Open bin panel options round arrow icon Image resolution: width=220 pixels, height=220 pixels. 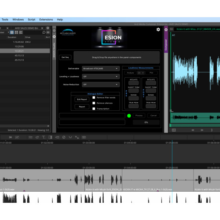click(x=48, y=28)
